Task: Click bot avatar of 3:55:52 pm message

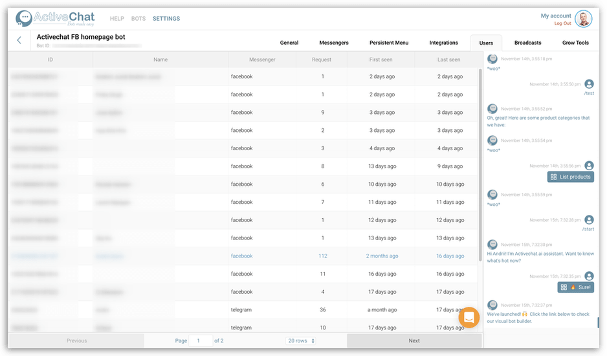Action: pyautogui.click(x=492, y=109)
